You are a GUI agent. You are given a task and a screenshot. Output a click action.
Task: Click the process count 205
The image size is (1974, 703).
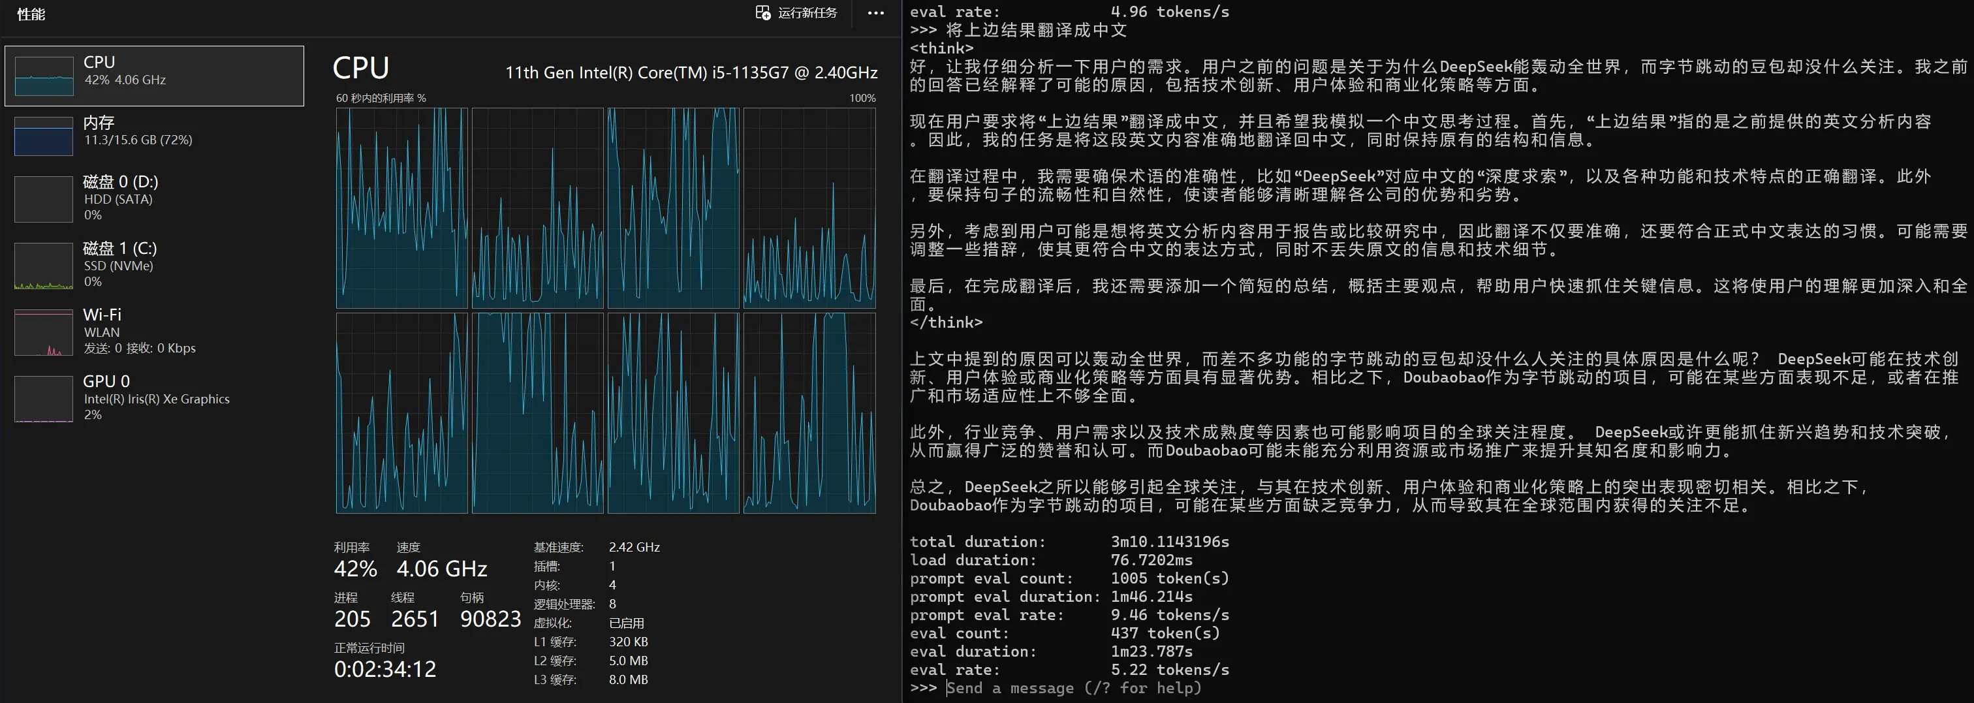click(x=352, y=619)
